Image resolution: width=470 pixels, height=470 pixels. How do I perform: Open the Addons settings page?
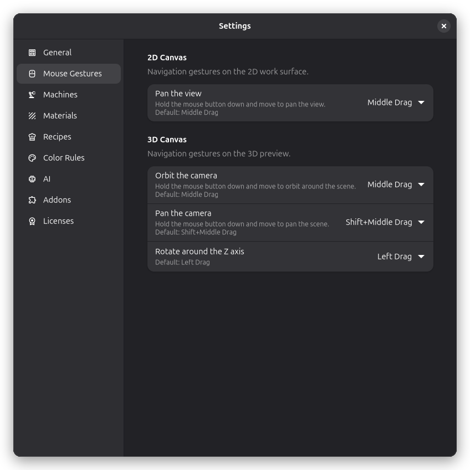point(69,200)
